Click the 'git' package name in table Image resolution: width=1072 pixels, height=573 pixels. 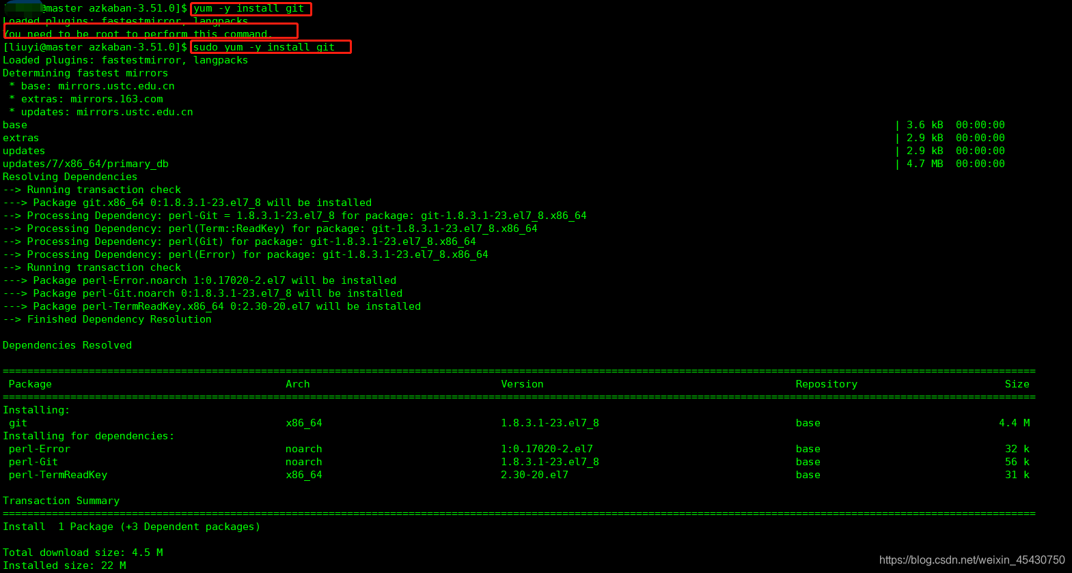point(18,423)
